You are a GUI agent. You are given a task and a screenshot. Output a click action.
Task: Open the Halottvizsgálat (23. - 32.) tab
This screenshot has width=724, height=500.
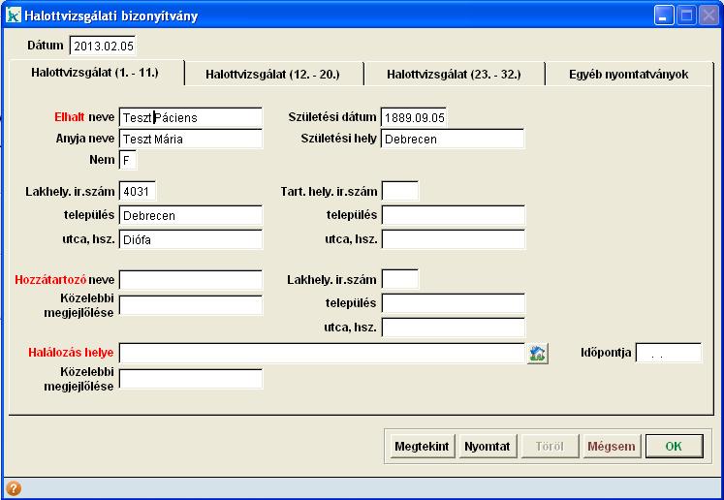454,74
